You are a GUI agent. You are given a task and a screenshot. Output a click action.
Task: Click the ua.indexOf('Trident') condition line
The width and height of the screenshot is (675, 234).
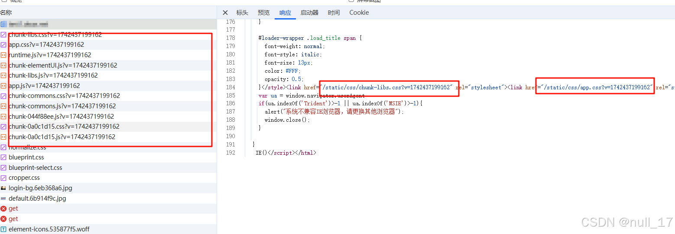tap(340, 104)
